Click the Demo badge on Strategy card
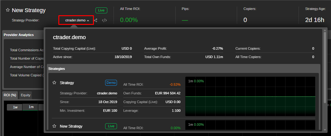The width and height of the screenshot is (331, 136). [x=111, y=83]
